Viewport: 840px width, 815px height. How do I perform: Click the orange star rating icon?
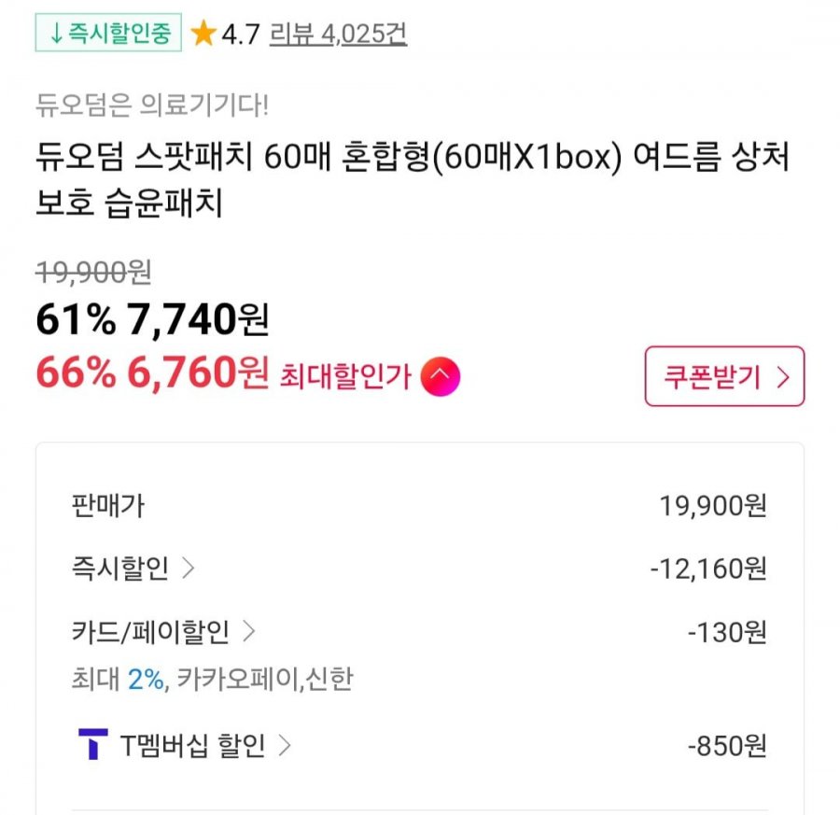click(203, 34)
